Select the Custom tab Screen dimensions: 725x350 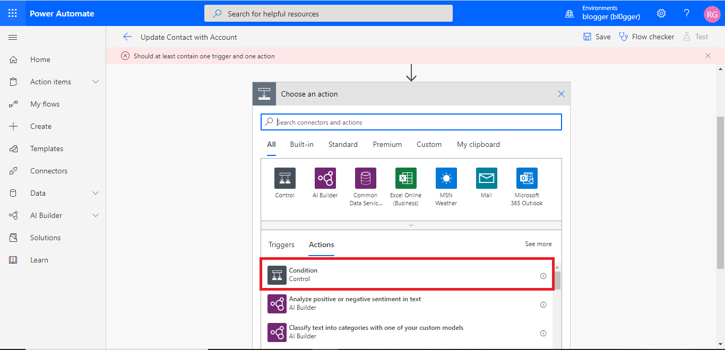click(x=429, y=144)
